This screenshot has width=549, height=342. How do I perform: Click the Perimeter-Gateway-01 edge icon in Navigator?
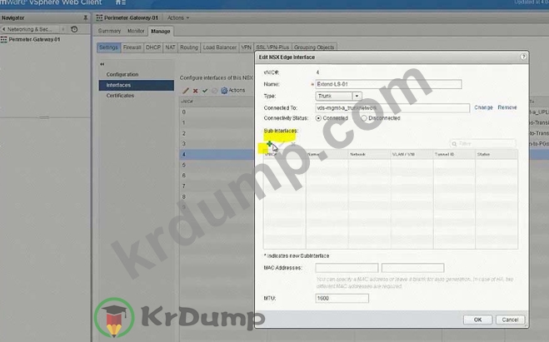(4, 39)
